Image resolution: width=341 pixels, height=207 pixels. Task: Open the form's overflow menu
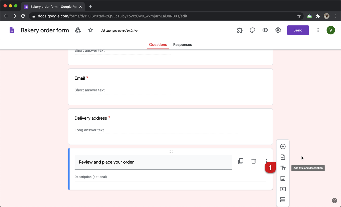(318, 30)
